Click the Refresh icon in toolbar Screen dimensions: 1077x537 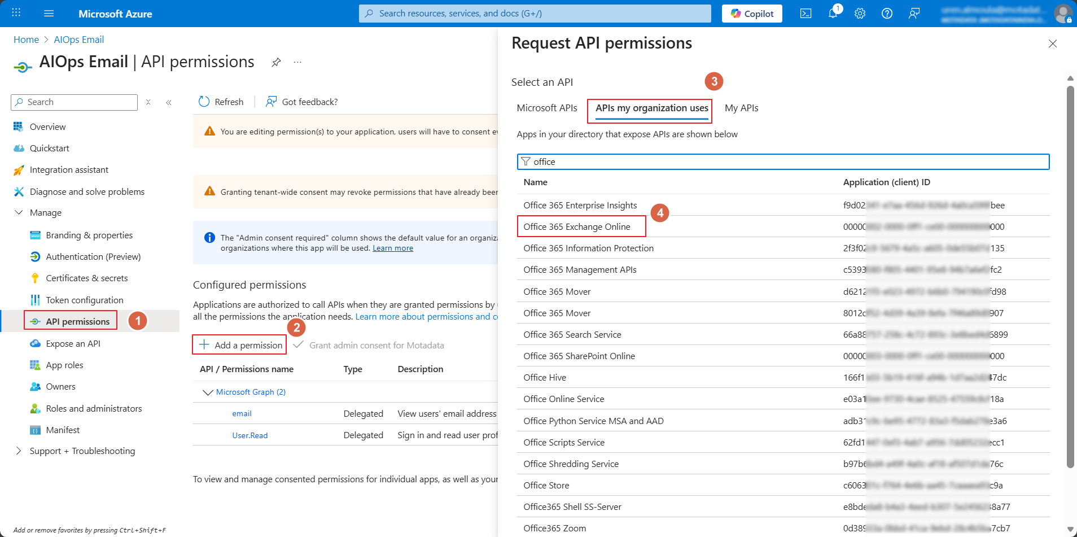click(204, 102)
